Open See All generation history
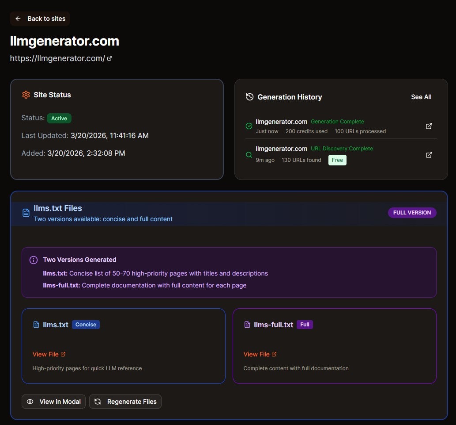Image resolution: width=456 pixels, height=425 pixels. pyautogui.click(x=421, y=97)
